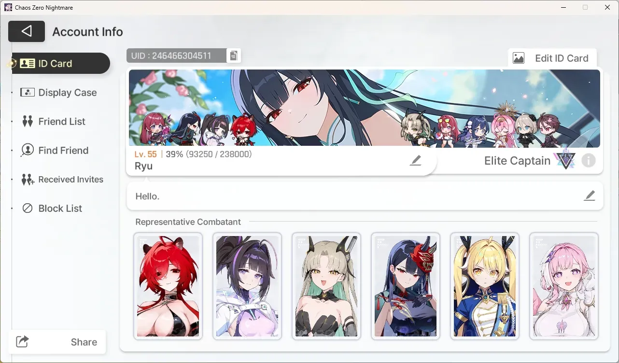Open the Display Case tab
Viewport: 619px width, 363px height.
point(58,92)
